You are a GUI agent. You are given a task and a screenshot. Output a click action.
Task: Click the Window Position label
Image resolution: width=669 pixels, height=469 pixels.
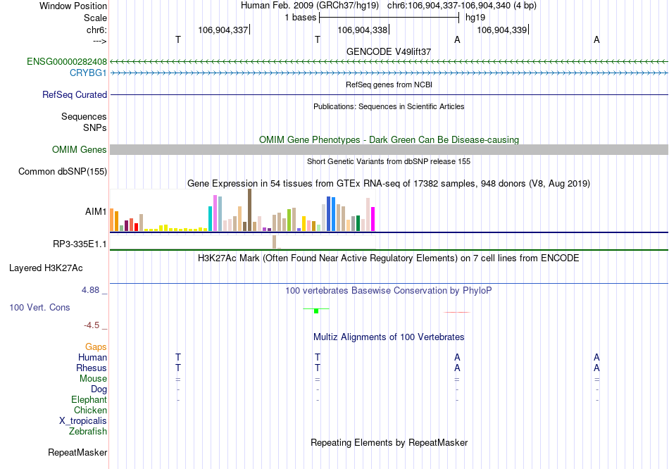(73, 6)
